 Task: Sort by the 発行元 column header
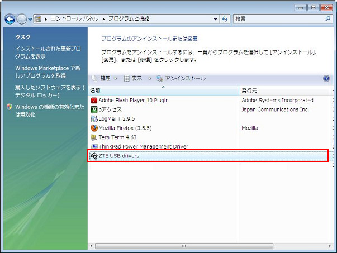284,90
